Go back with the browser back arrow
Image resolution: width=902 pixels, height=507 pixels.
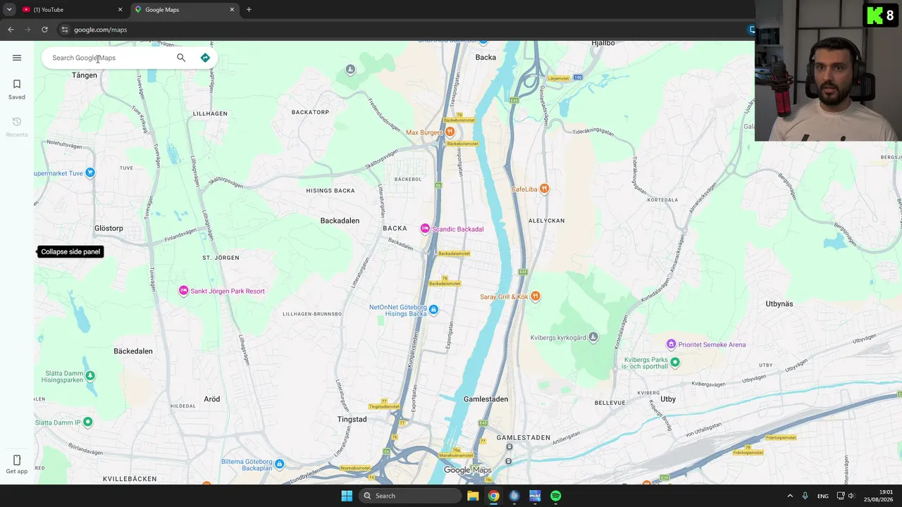(x=11, y=30)
